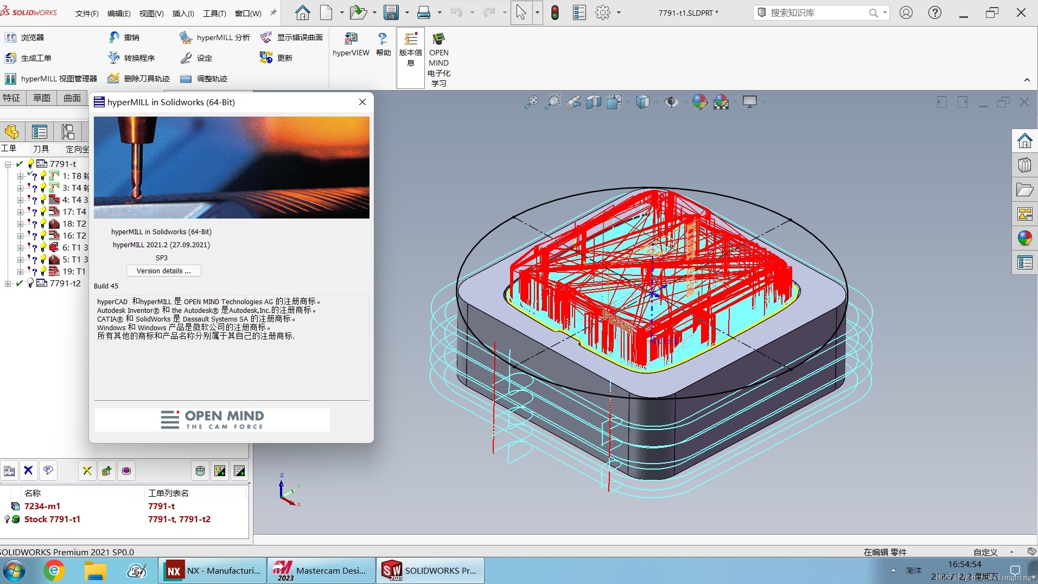The height and width of the screenshot is (584, 1038).
Task: Open the 工具(T) menu
Action: tap(214, 13)
